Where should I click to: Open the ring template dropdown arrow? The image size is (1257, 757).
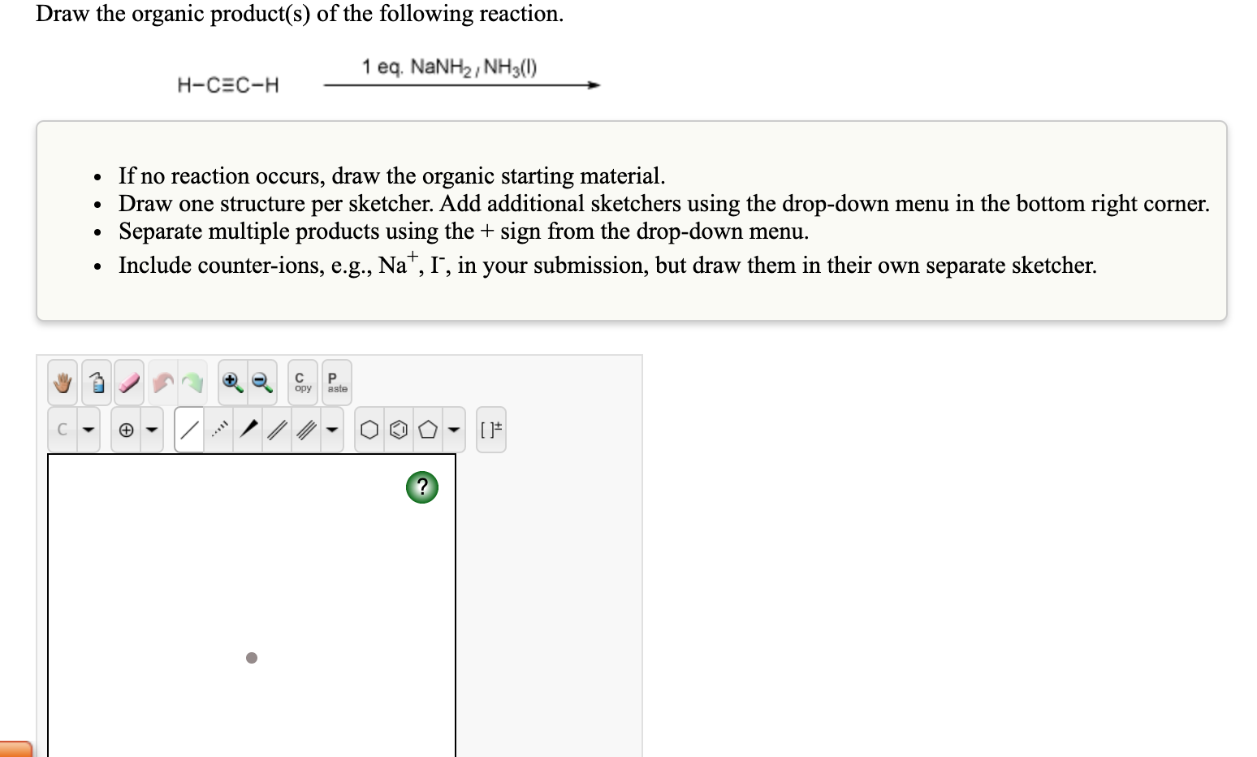(x=452, y=429)
